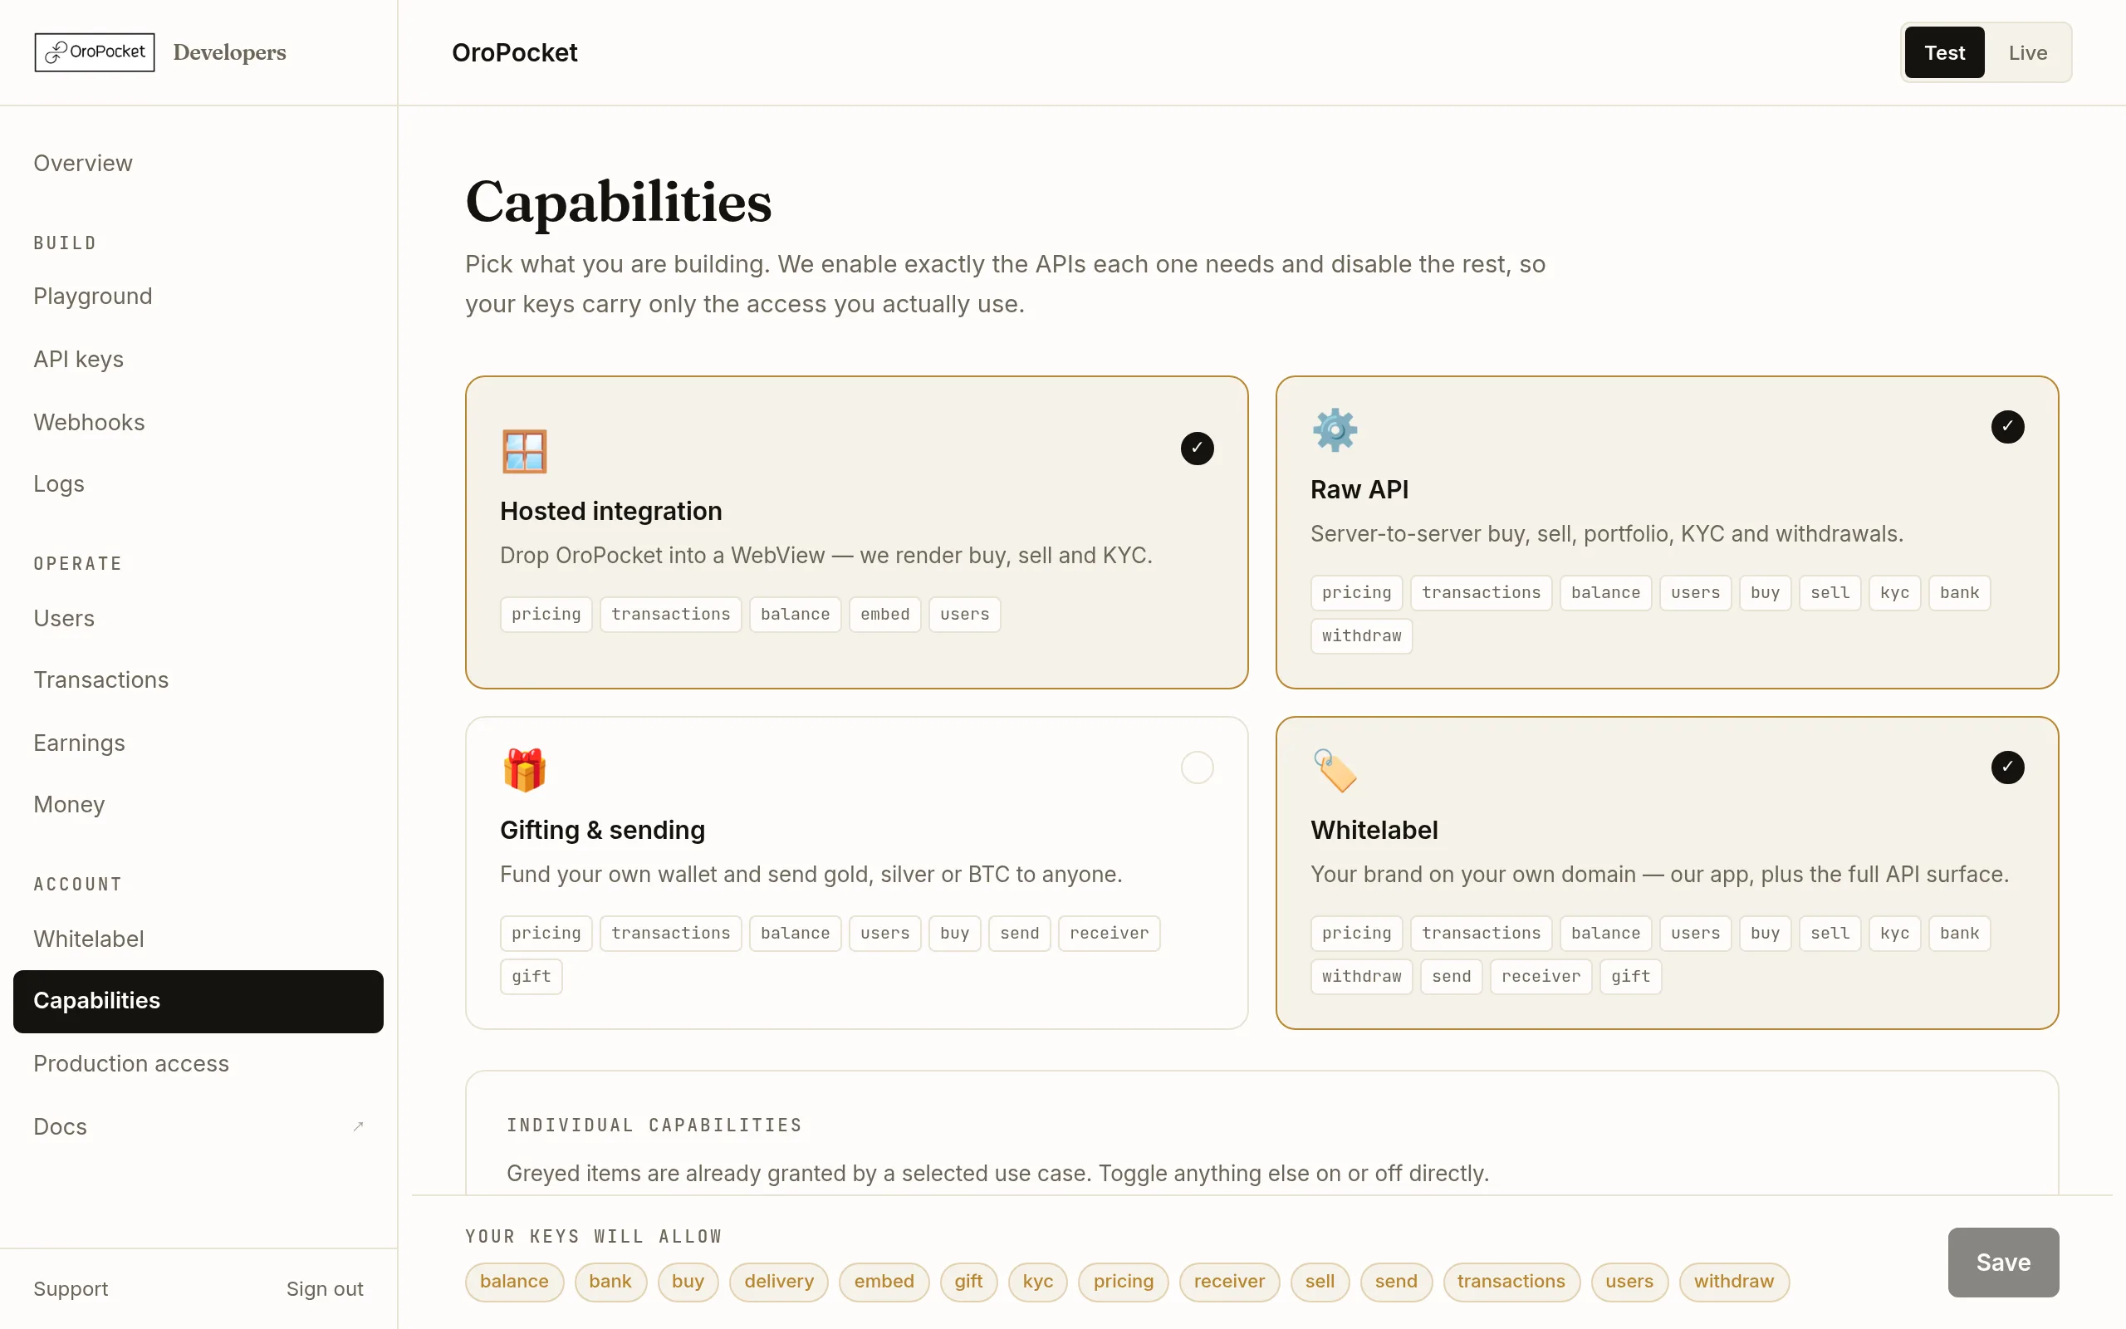Click the embed chip in the keys summary

884,1282
